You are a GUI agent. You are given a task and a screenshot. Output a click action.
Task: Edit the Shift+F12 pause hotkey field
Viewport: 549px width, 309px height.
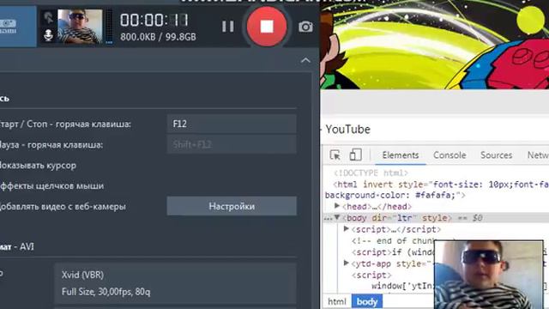point(232,144)
